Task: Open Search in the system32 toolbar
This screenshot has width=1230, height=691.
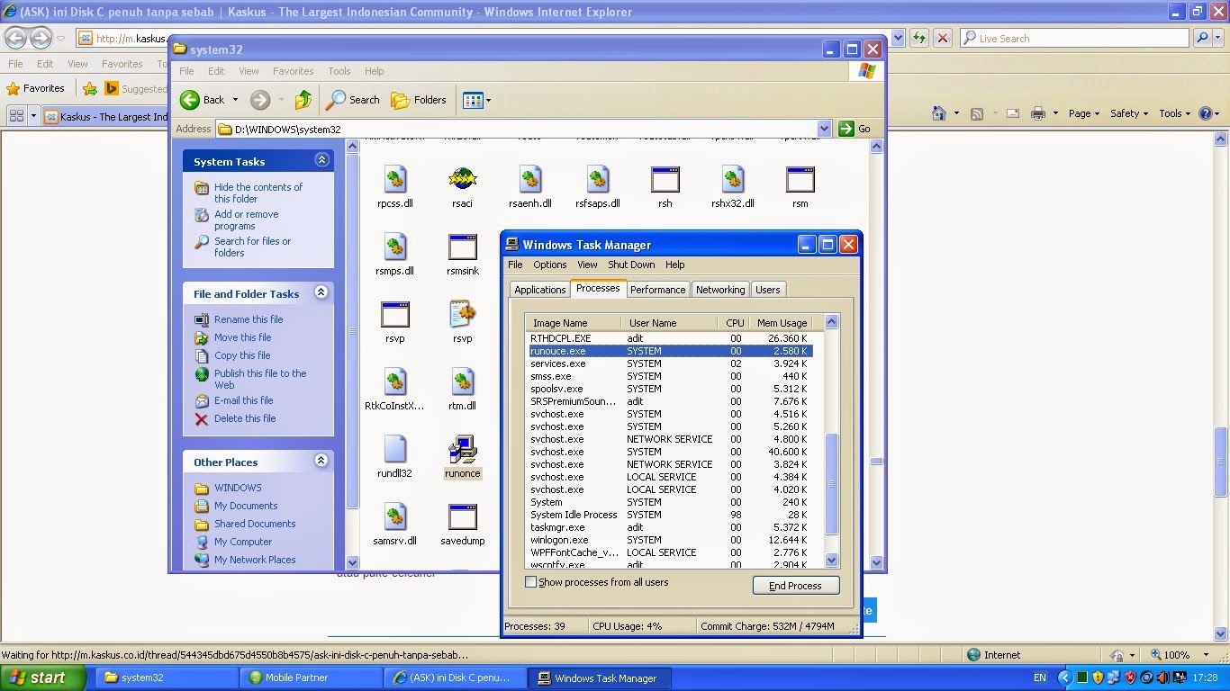Action: click(x=353, y=100)
